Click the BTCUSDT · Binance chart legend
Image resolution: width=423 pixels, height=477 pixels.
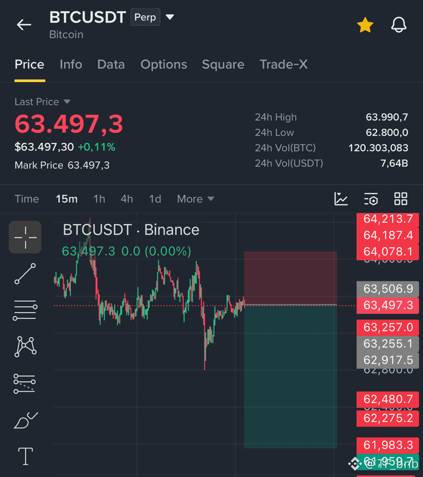click(x=131, y=230)
